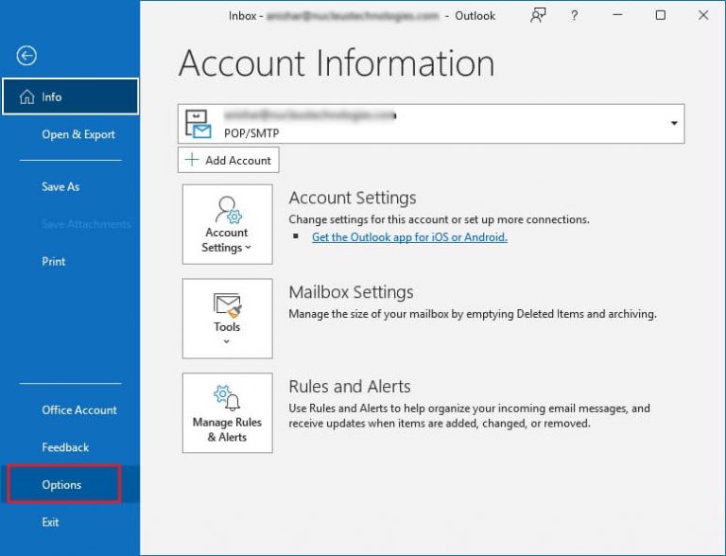Open Get the Outlook app link
This screenshot has width=726, height=556.
coord(409,237)
